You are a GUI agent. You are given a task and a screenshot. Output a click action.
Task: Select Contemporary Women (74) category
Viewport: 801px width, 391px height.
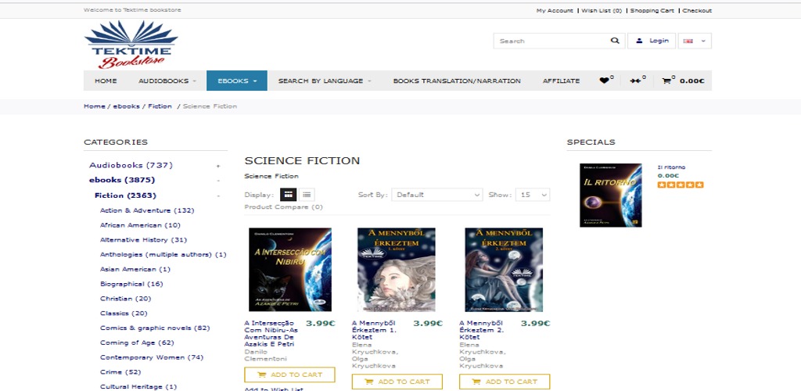[x=152, y=357]
